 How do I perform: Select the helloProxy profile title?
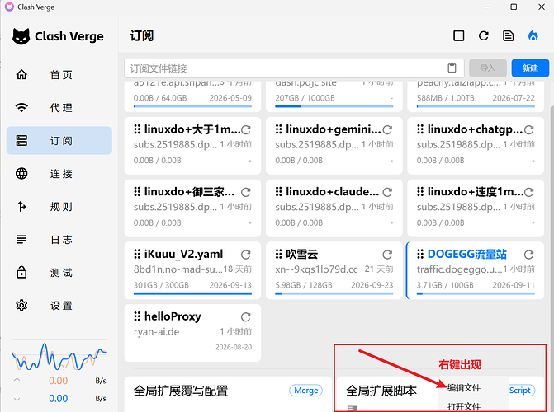[173, 316]
